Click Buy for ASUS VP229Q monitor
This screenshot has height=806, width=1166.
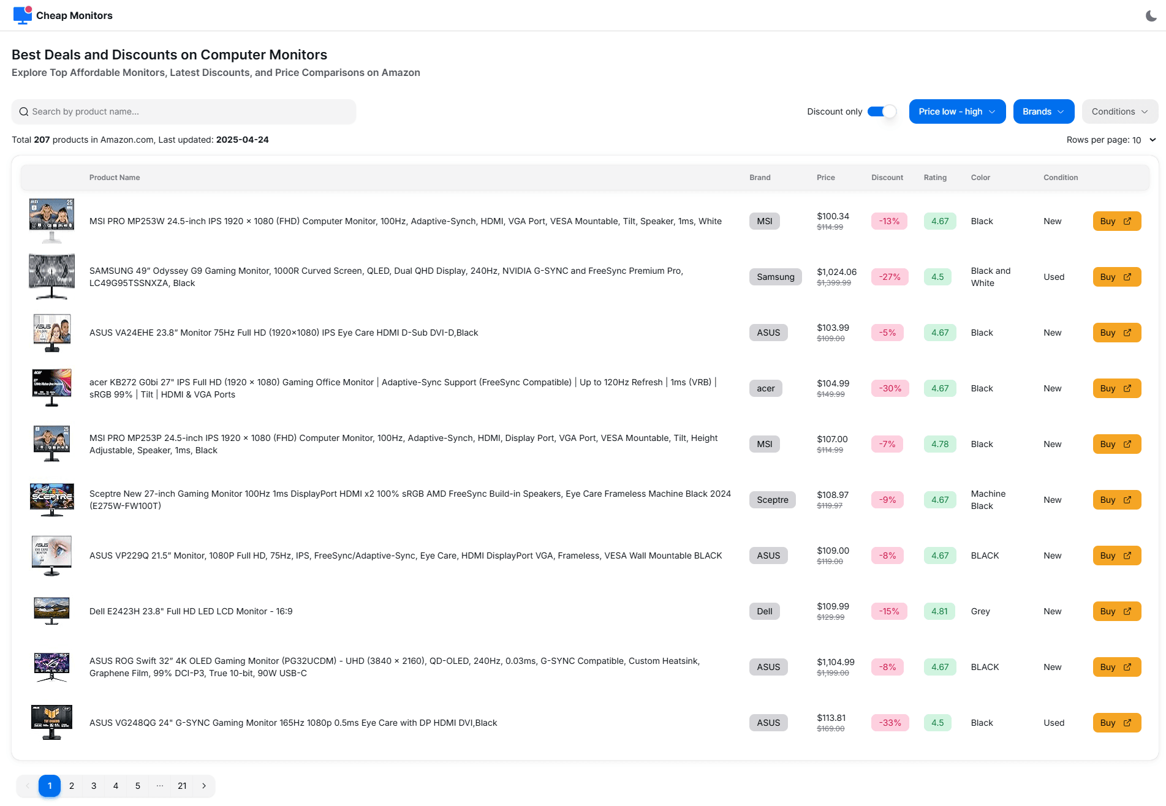click(x=1116, y=556)
